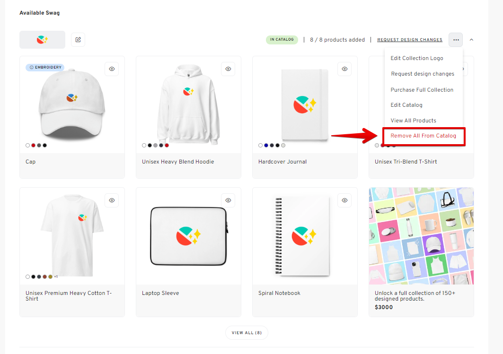Click the IN CATALOG status badge
The image size is (503, 354).
click(282, 40)
